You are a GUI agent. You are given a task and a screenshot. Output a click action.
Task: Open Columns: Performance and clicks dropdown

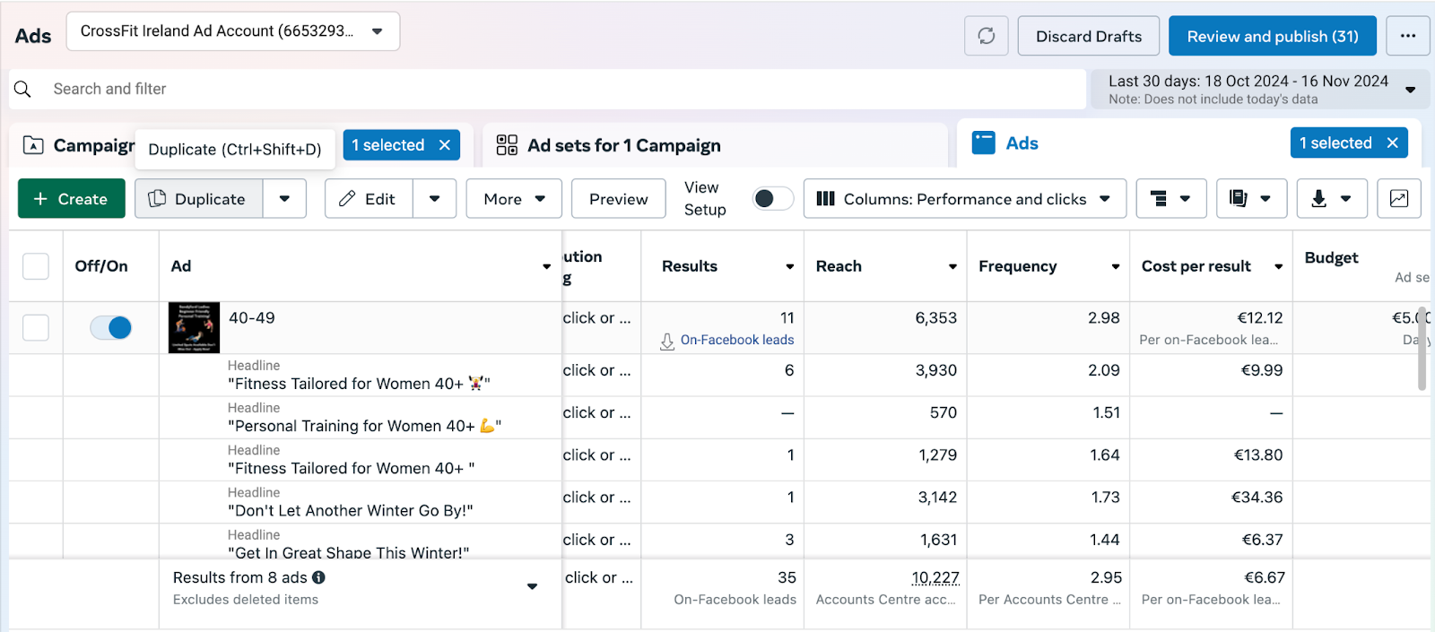coord(965,198)
